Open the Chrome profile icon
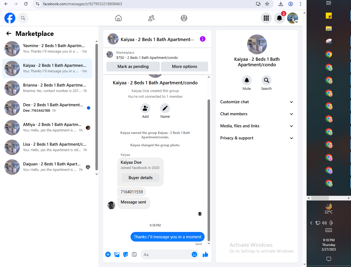Screen dimensions: 351x267 pyautogui.click(x=291, y=4)
